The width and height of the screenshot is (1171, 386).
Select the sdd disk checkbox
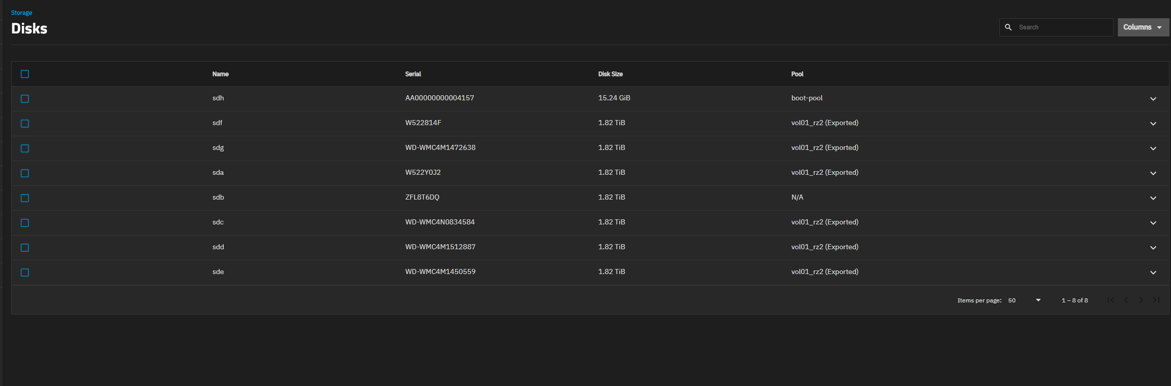[x=25, y=248]
